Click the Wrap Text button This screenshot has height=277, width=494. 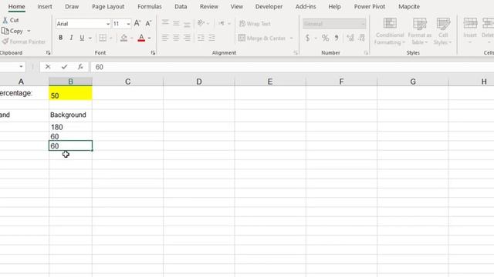tap(255, 24)
